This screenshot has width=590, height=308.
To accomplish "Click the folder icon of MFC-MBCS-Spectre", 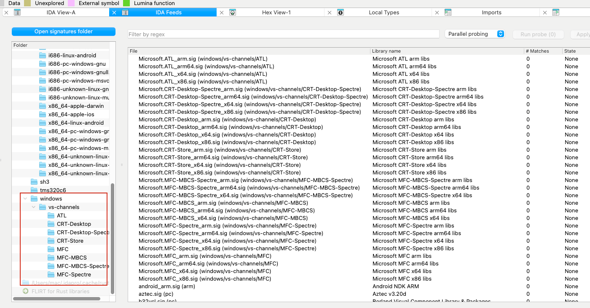I will [x=51, y=266].
